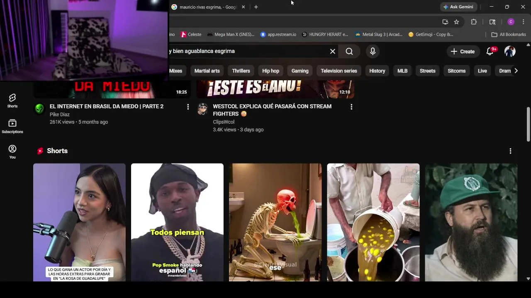Open Mega Man X (SNES) bookmark
Image resolution: width=531 pixels, height=298 pixels.
tap(231, 34)
